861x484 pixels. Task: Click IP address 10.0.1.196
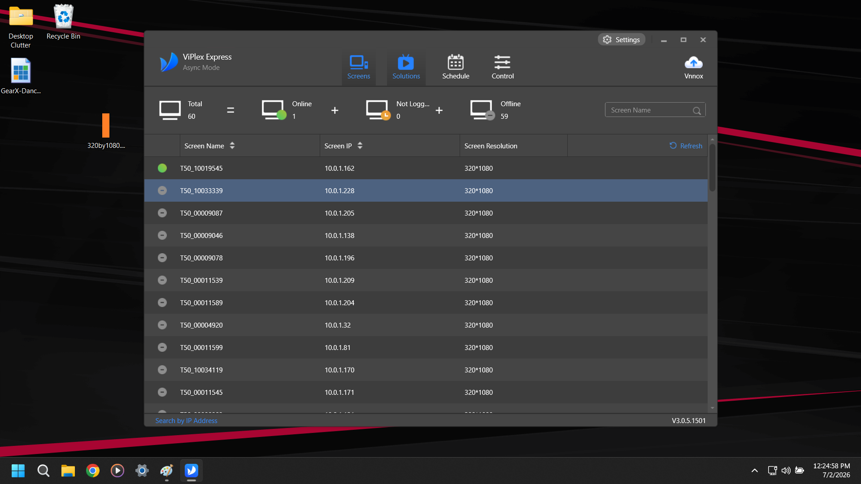tap(339, 258)
